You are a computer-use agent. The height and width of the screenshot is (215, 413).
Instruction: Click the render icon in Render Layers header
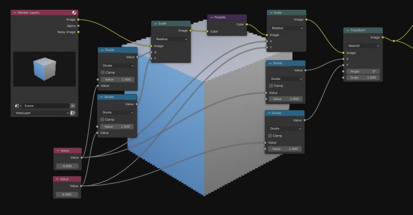tap(74, 12)
